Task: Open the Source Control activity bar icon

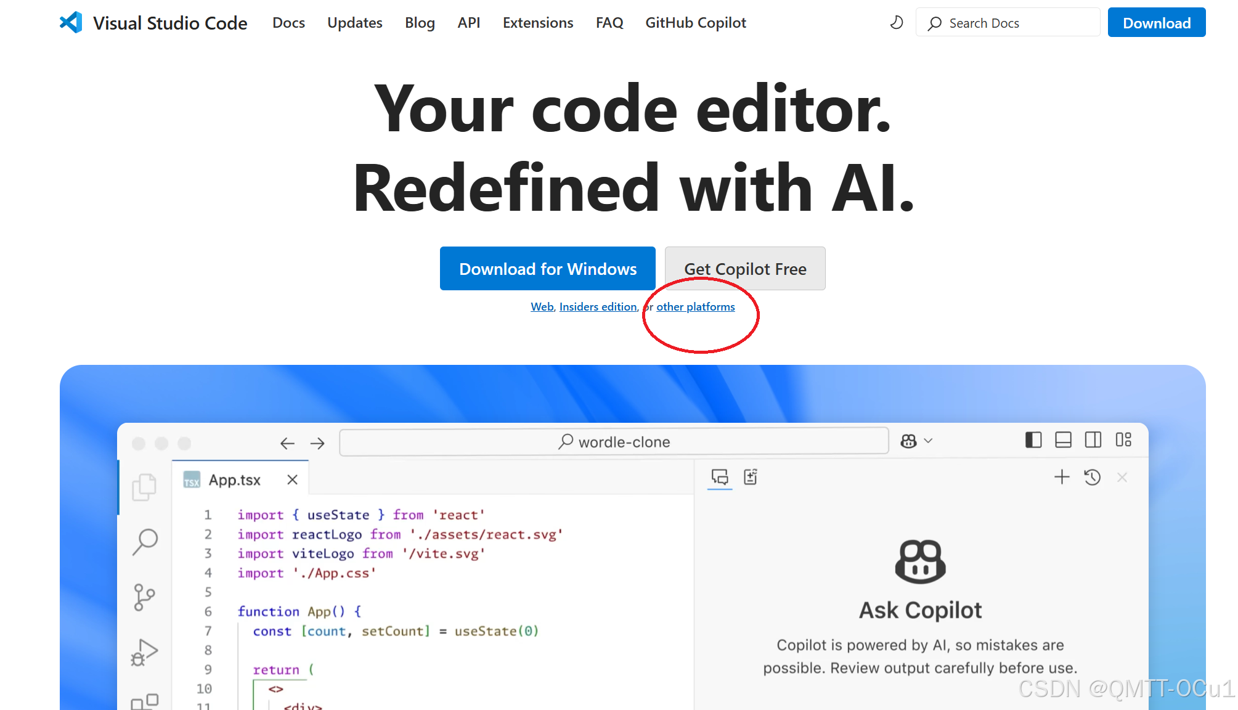Action: point(144,597)
